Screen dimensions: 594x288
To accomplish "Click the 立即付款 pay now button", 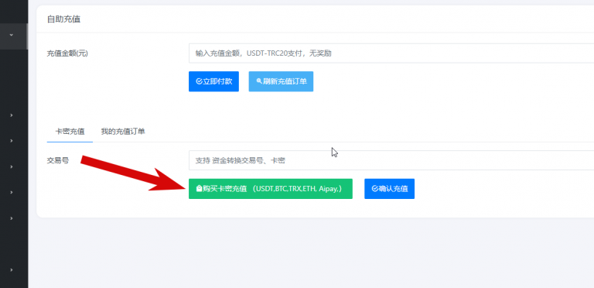I will (213, 81).
